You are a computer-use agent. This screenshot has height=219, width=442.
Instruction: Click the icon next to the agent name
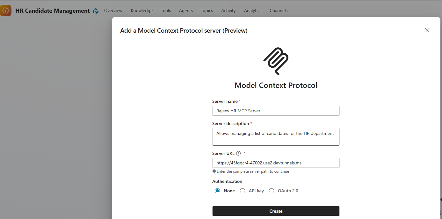coord(96,11)
